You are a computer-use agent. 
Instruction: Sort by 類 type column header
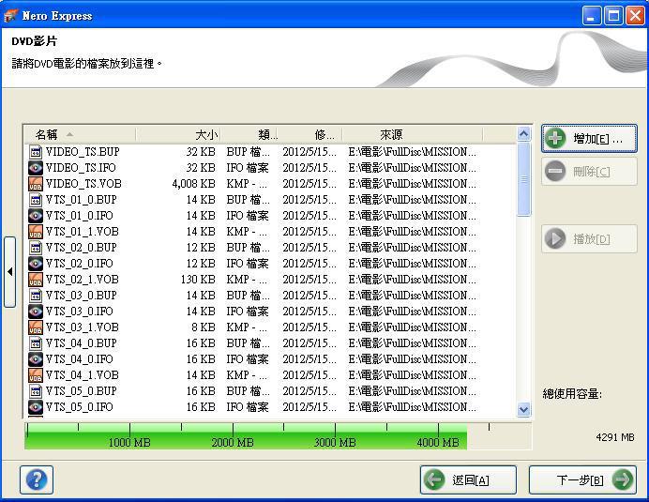[249, 134]
